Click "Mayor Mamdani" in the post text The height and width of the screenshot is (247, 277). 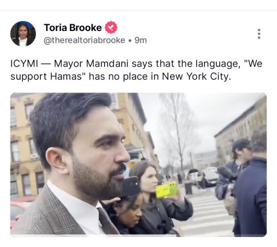91,64
